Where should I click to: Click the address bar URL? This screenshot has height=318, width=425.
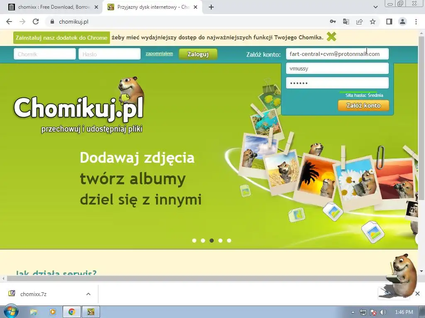pyautogui.click(x=74, y=22)
